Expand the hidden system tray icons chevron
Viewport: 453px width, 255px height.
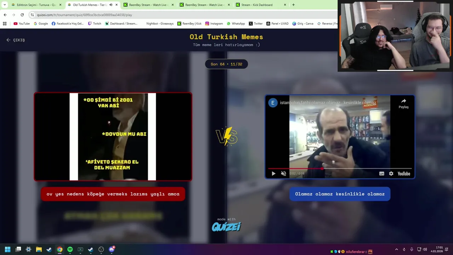pos(396,249)
